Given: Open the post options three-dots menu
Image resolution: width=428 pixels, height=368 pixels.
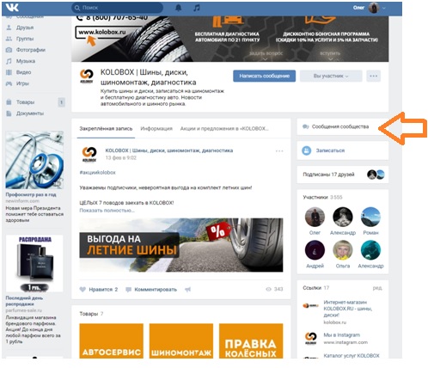Looking at the screenshot, I should (279, 151).
